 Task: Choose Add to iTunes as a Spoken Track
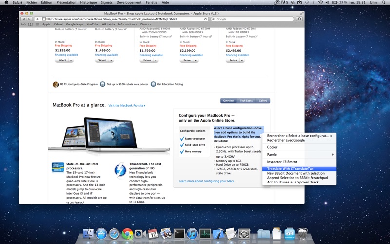pyautogui.click(x=299, y=182)
